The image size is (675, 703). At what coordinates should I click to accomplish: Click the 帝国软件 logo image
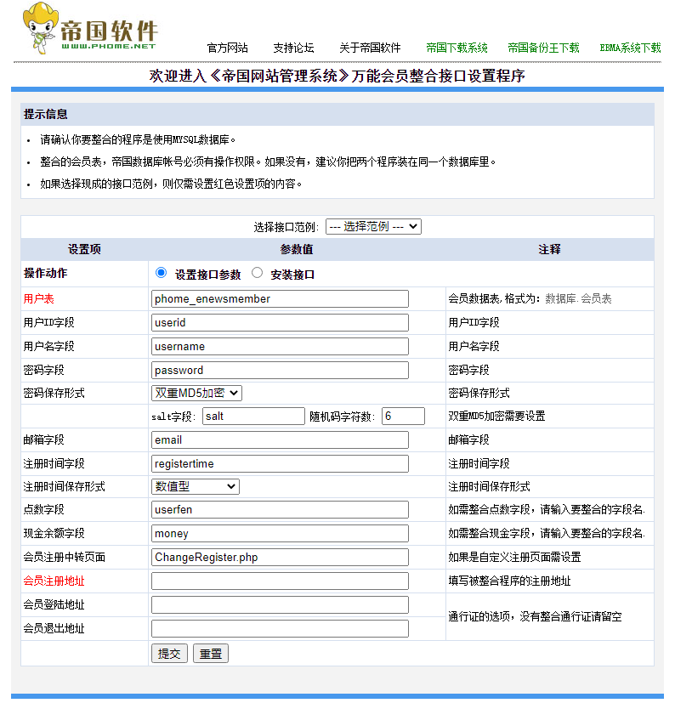(89, 28)
